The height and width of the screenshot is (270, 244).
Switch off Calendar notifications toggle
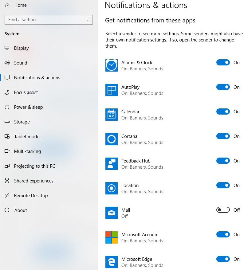(223, 112)
